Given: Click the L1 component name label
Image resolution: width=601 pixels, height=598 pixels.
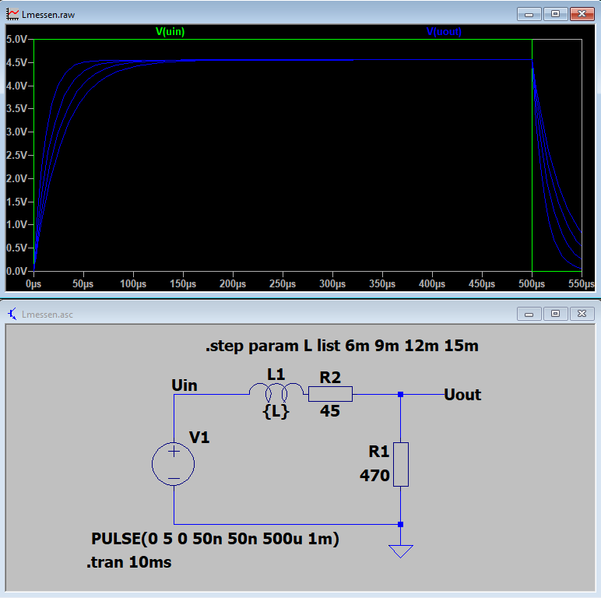Looking at the screenshot, I should pyautogui.click(x=276, y=375).
